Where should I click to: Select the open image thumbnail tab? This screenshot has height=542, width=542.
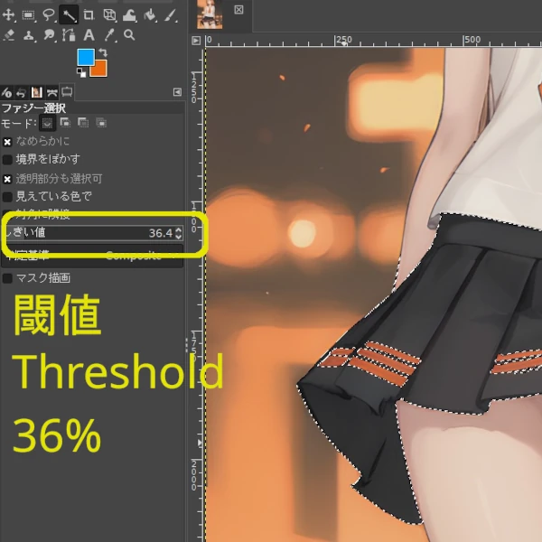(x=210, y=14)
